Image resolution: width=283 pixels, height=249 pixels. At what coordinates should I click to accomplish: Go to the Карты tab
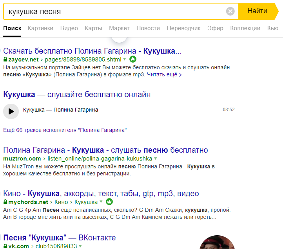click(x=93, y=28)
